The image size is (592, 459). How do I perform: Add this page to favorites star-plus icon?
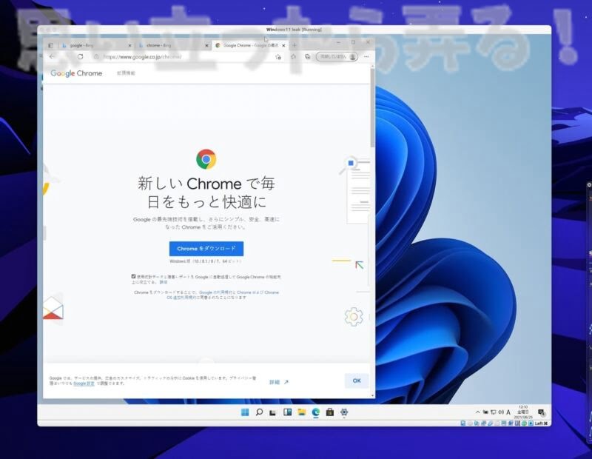278,57
